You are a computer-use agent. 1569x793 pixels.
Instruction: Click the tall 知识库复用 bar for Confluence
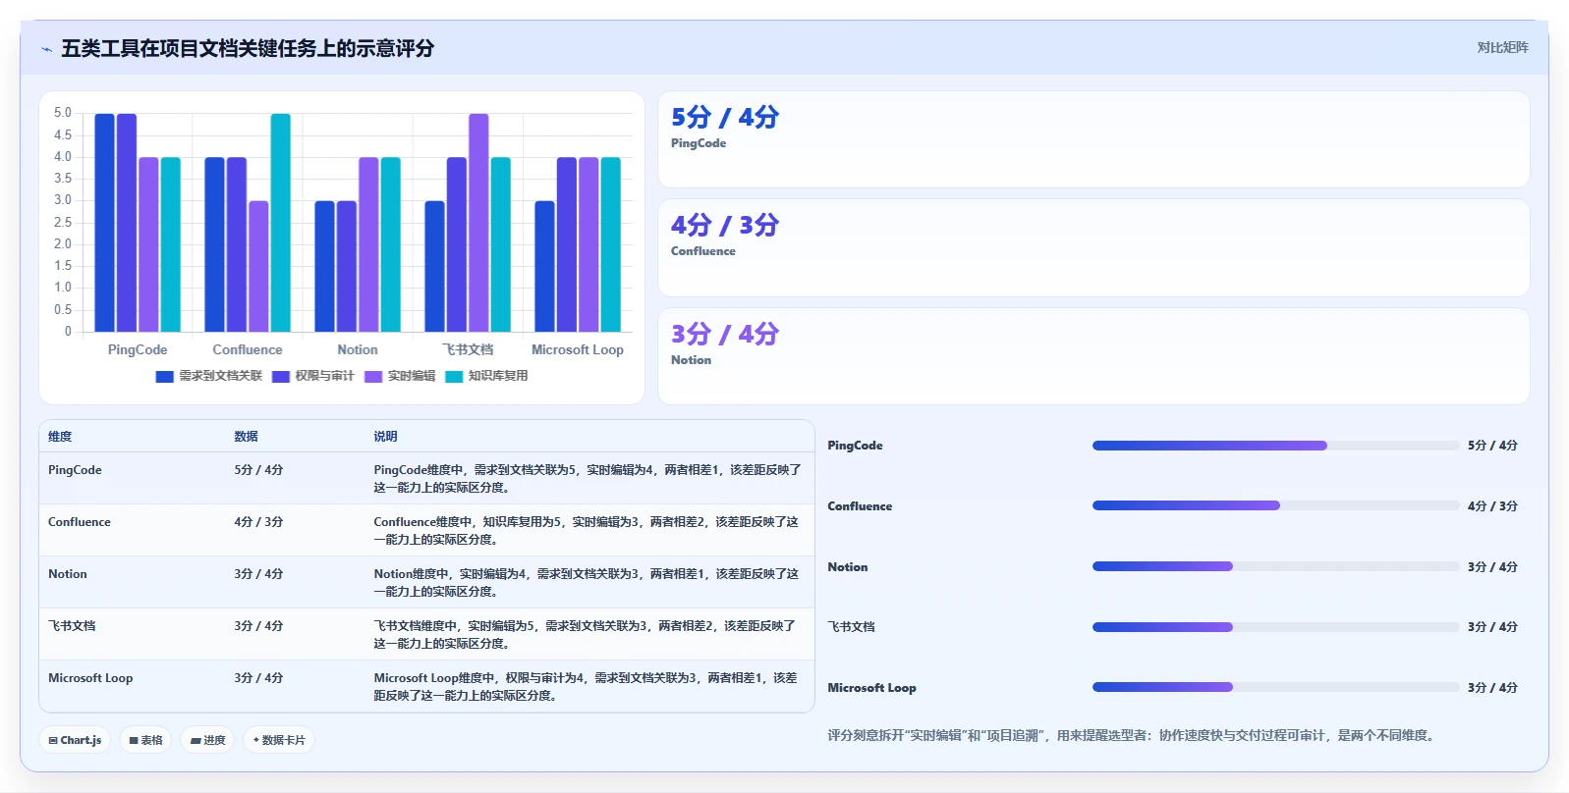point(281,223)
